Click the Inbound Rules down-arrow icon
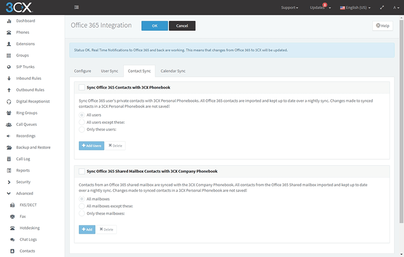Viewport: 404px width, 257px height. coord(9,78)
